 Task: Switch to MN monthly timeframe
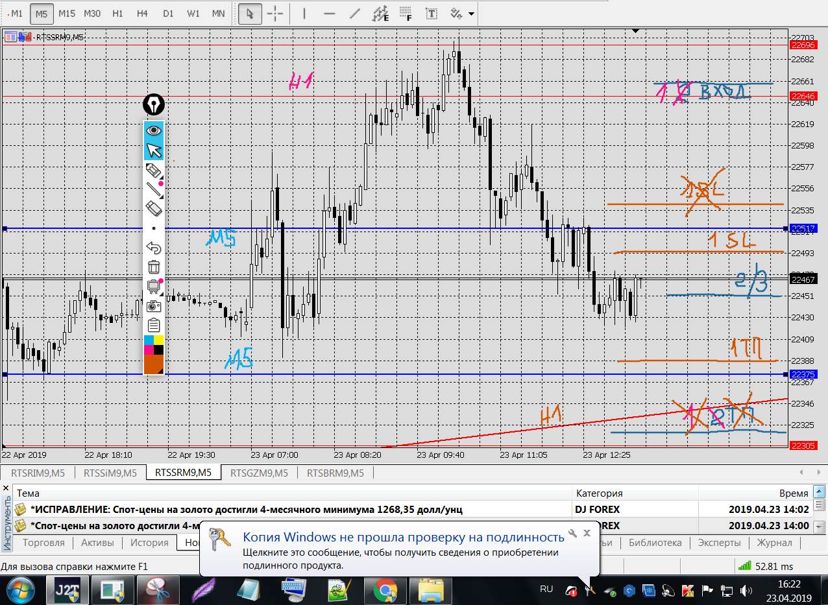coord(219,13)
